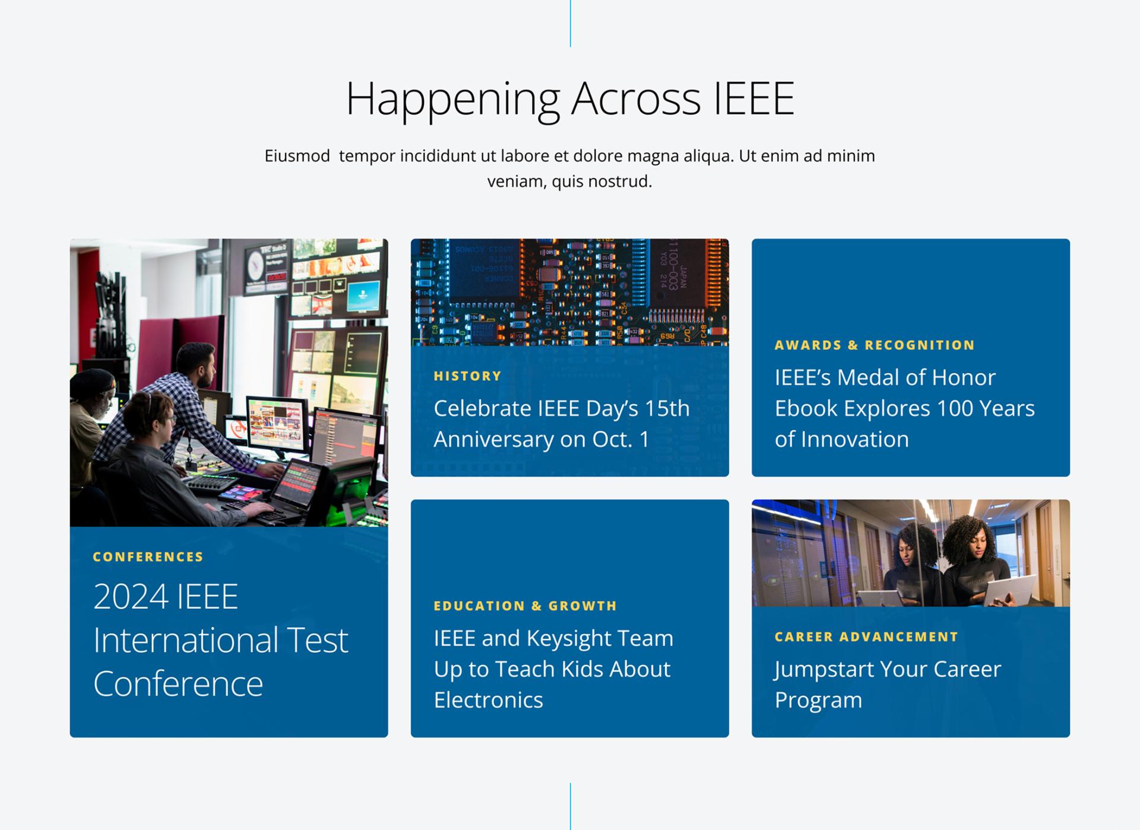This screenshot has width=1140, height=830.
Task: Open IEEE and Keysight Team Up article
Action: click(x=553, y=669)
